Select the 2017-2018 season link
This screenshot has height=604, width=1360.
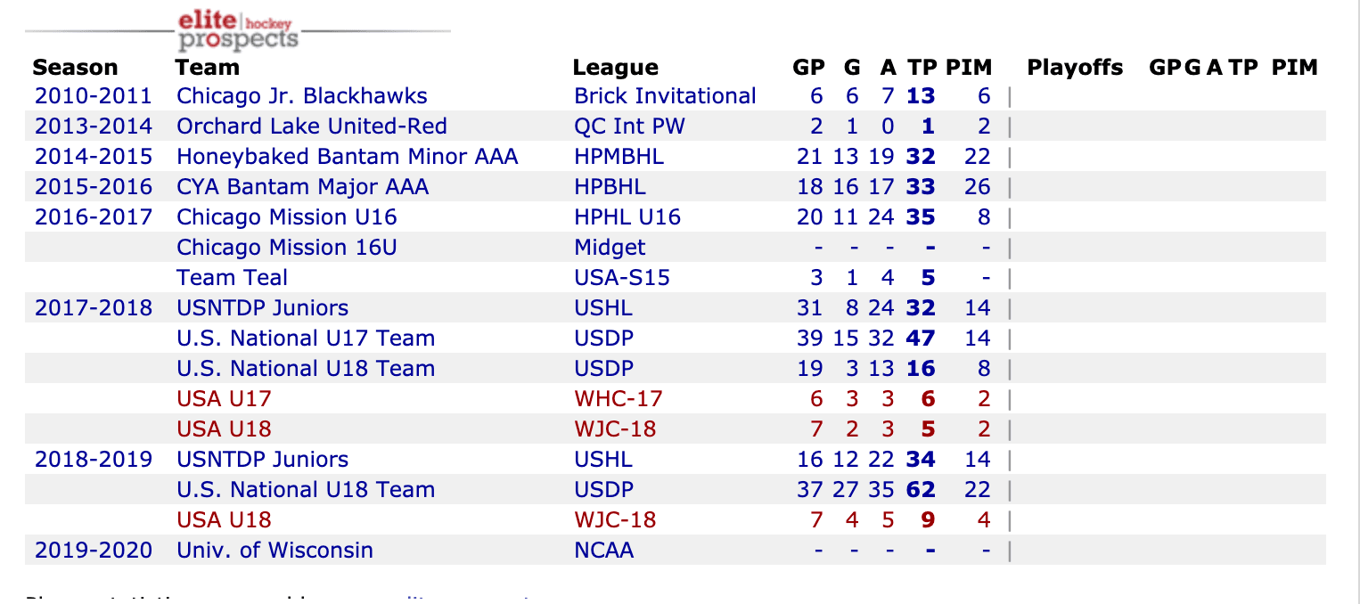[94, 308]
